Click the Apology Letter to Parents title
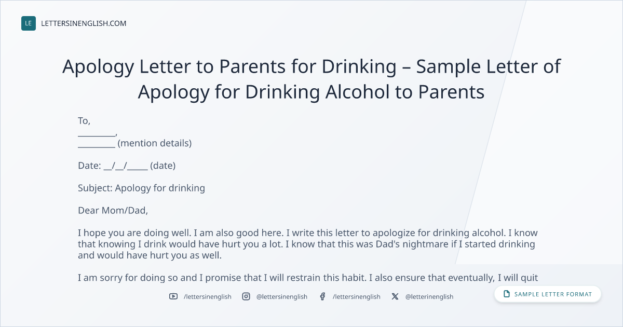This screenshot has width=623, height=327. [311, 79]
